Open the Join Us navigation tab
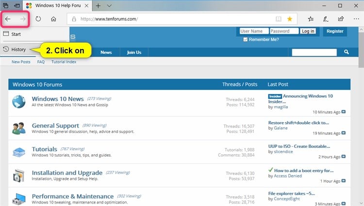The height and width of the screenshot is (206, 364). [x=134, y=52]
